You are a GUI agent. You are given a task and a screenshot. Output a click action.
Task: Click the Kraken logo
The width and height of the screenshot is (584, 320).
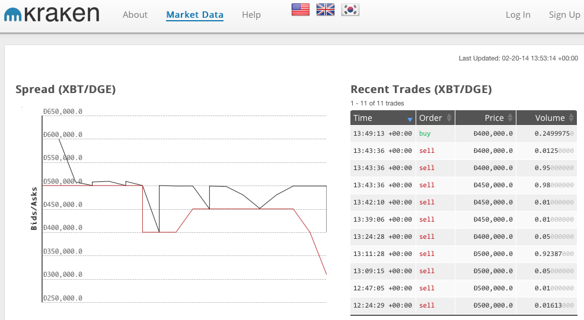coord(52,14)
